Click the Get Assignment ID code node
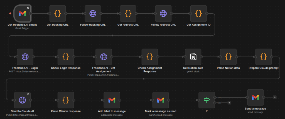285x119 pixels. point(198,13)
